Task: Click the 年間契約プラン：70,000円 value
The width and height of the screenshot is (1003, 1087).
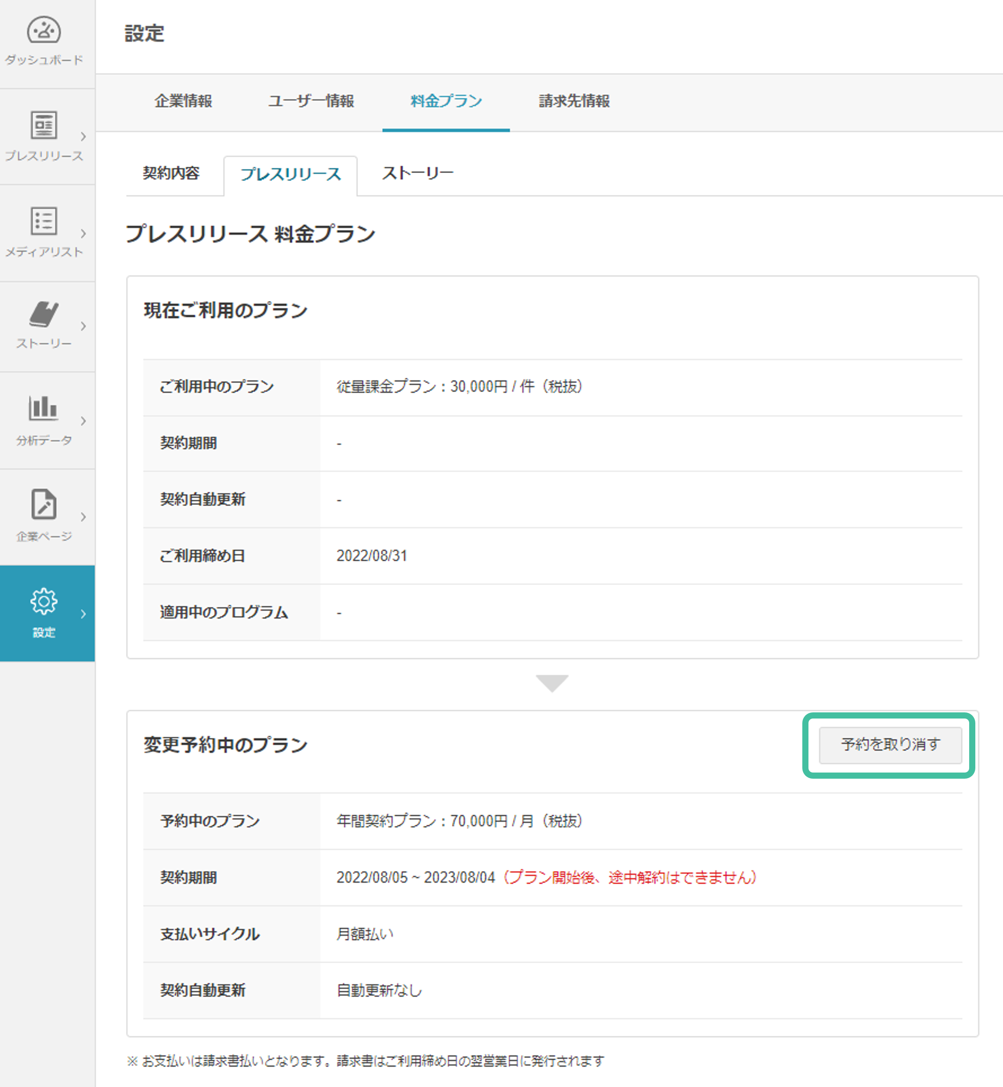Action: [x=459, y=820]
